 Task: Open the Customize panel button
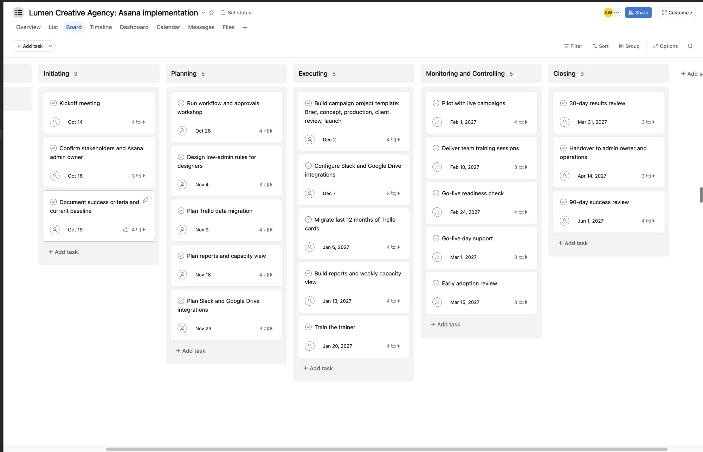[x=677, y=13]
